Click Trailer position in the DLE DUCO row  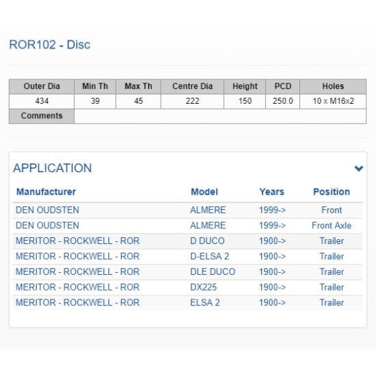[332, 272]
